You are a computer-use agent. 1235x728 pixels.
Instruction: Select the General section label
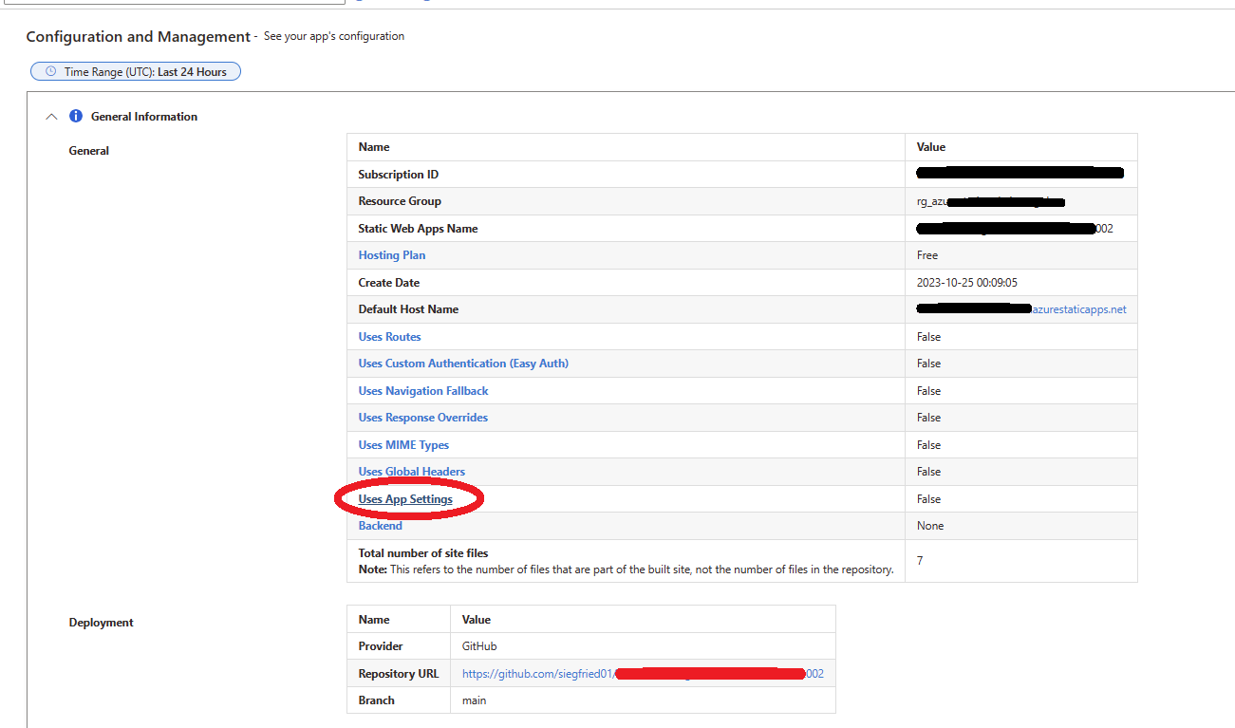[x=89, y=151]
